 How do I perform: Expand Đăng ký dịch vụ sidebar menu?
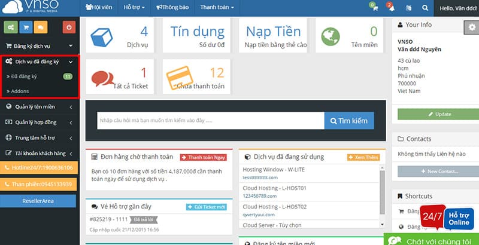click(40, 46)
